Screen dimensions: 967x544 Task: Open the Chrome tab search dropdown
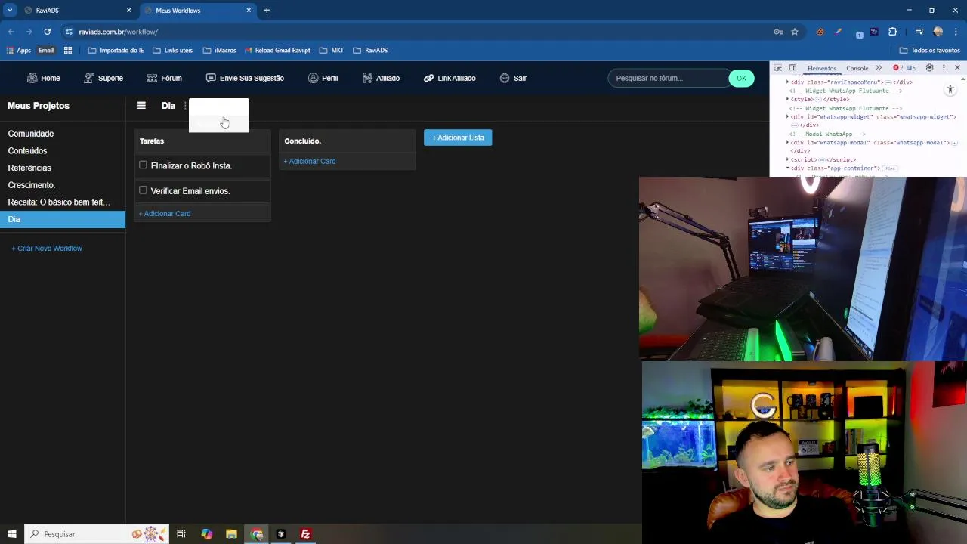(x=10, y=11)
